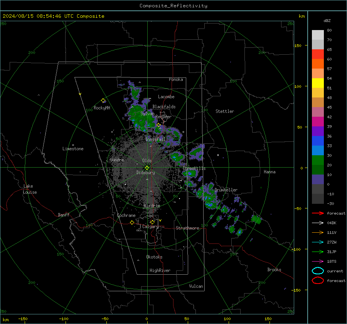Click the Stettler city label
Screen dimensions: 347x324
tap(225, 111)
